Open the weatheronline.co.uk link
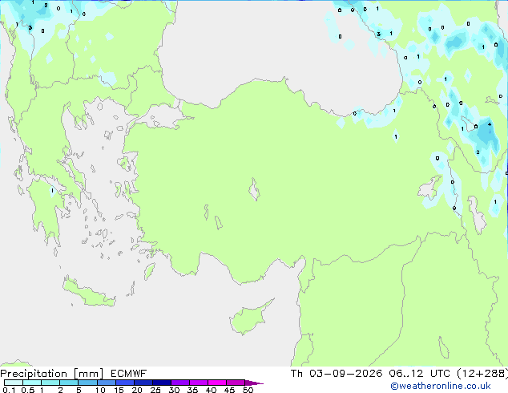 (441, 386)
